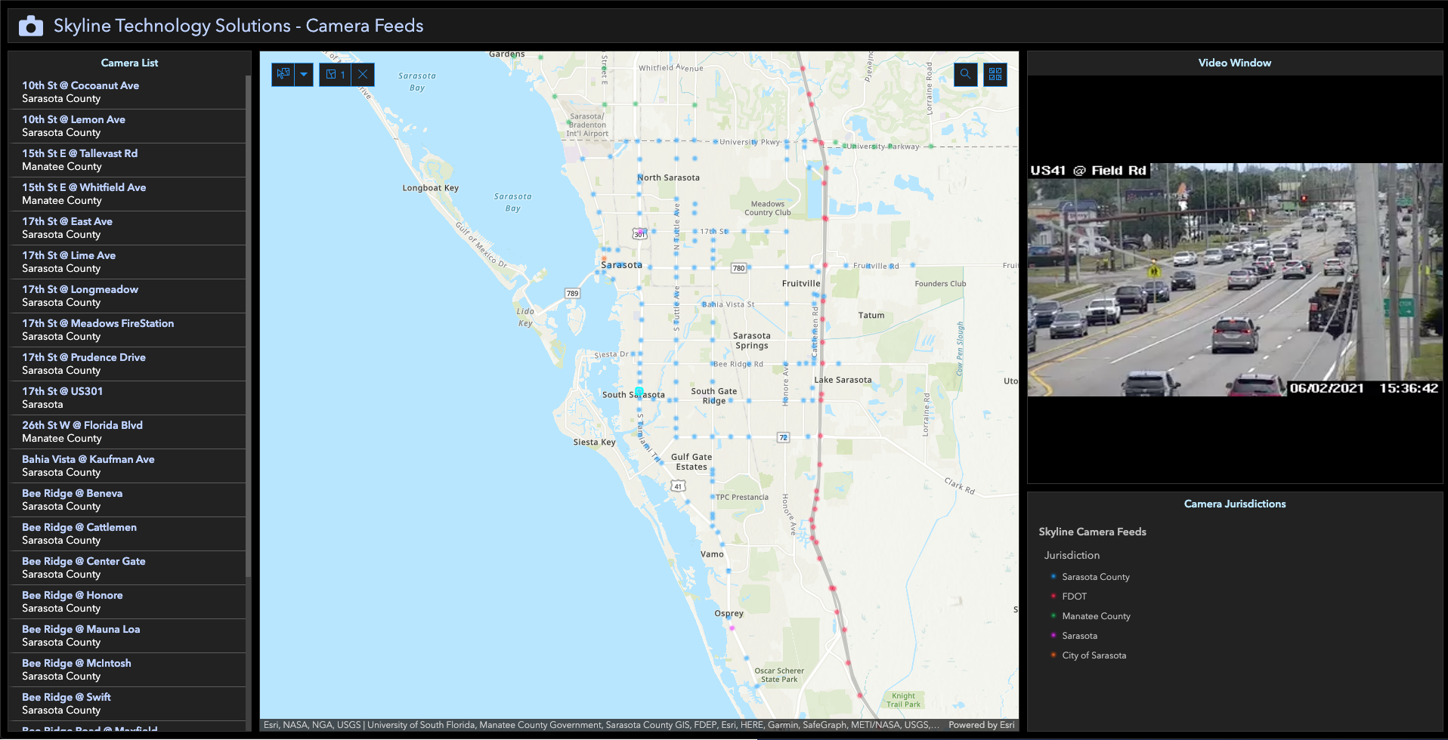Click the FDOT jurisdiction legend entry
The height and width of the screenshot is (740, 1448).
(1073, 596)
